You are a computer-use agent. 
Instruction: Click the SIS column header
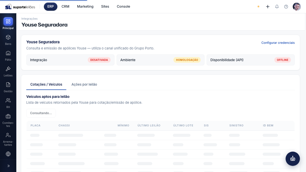[x=206, y=125]
